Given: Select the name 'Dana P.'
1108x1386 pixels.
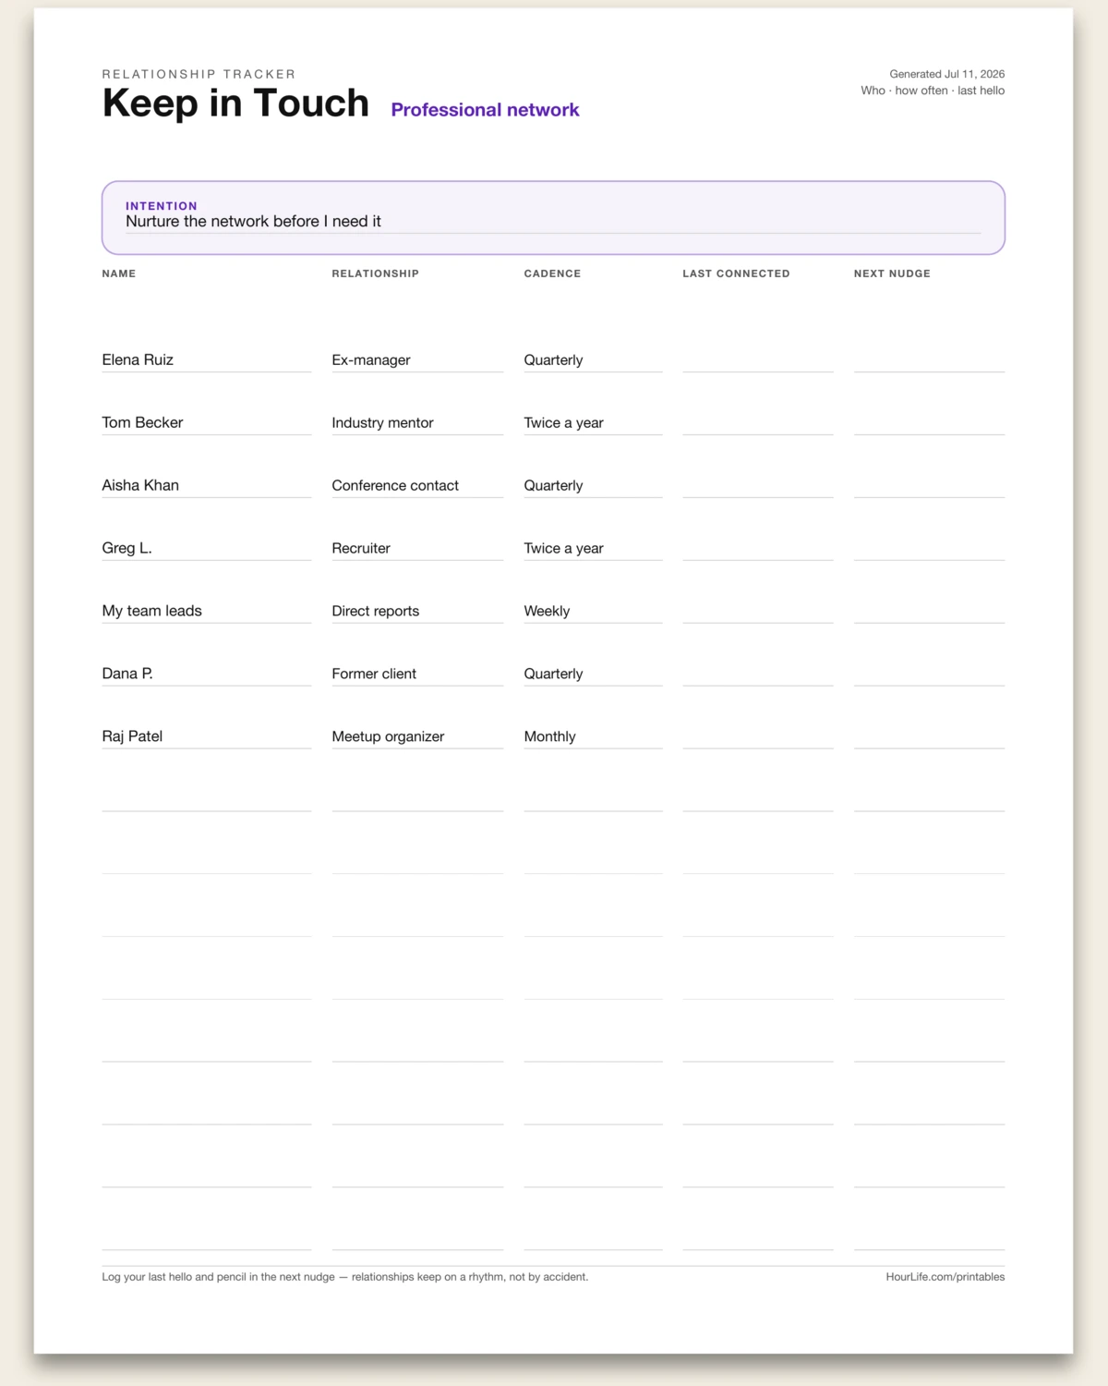Looking at the screenshot, I should click(127, 674).
